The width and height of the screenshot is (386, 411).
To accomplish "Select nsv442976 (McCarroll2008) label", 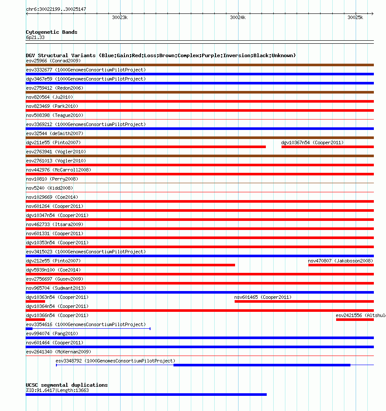I will pyautogui.click(x=59, y=170).
